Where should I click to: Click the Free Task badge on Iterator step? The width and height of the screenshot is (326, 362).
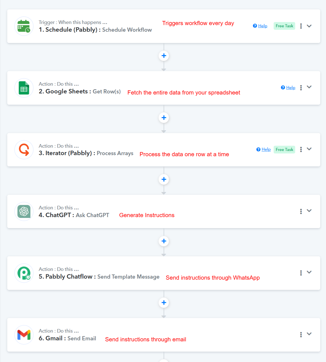(284, 150)
